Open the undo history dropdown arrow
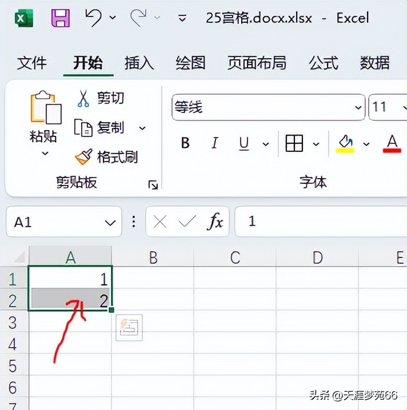Screen dimensions: 407x410 point(113,18)
